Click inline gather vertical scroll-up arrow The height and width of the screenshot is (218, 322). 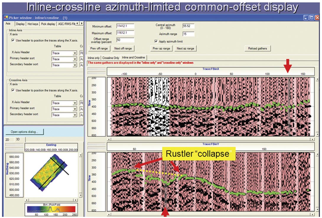pyautogui.click(x=318, y=79)
